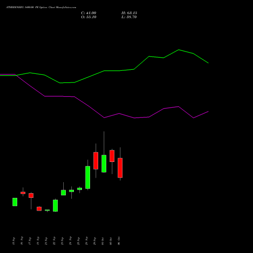Click the purple indicator line's right end
The height and width of the screenshot is (253, 253).
(208, 111)
